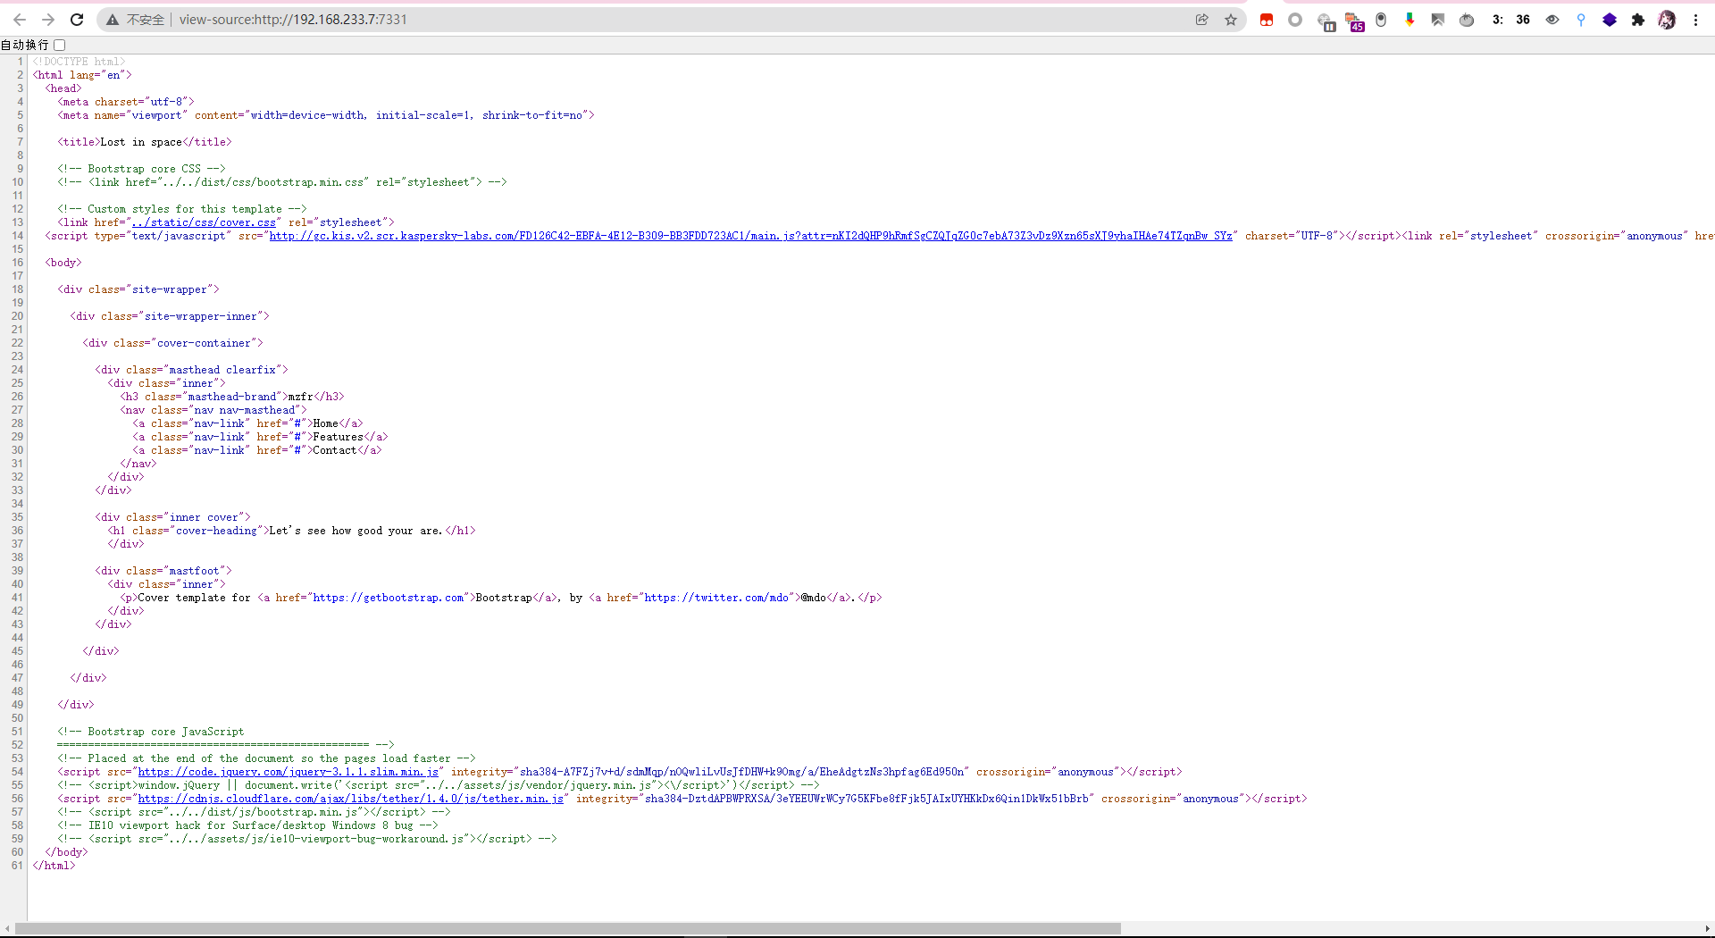Click the 'Lost in space' title text
The height and width of the screenshot is (938, 1715).
point(141,142)
